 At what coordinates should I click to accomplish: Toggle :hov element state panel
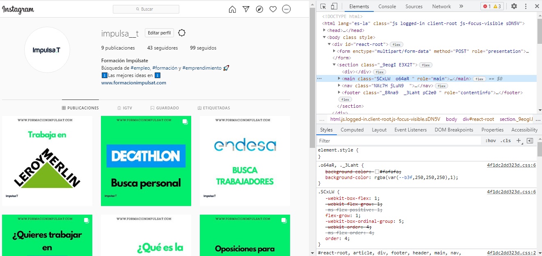[490, 140]
